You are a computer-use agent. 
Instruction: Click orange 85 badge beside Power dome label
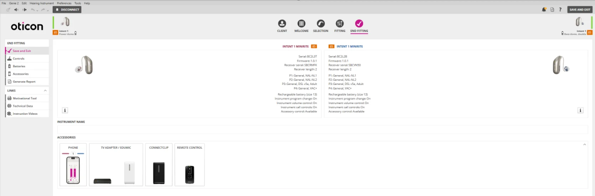tap(55, 32)
